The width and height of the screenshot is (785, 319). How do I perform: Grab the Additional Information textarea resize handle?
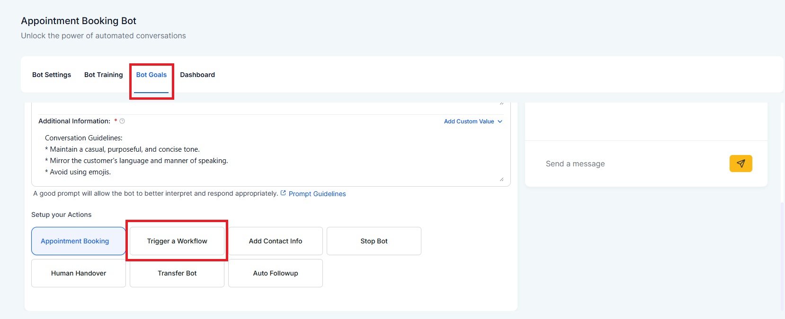501,179
